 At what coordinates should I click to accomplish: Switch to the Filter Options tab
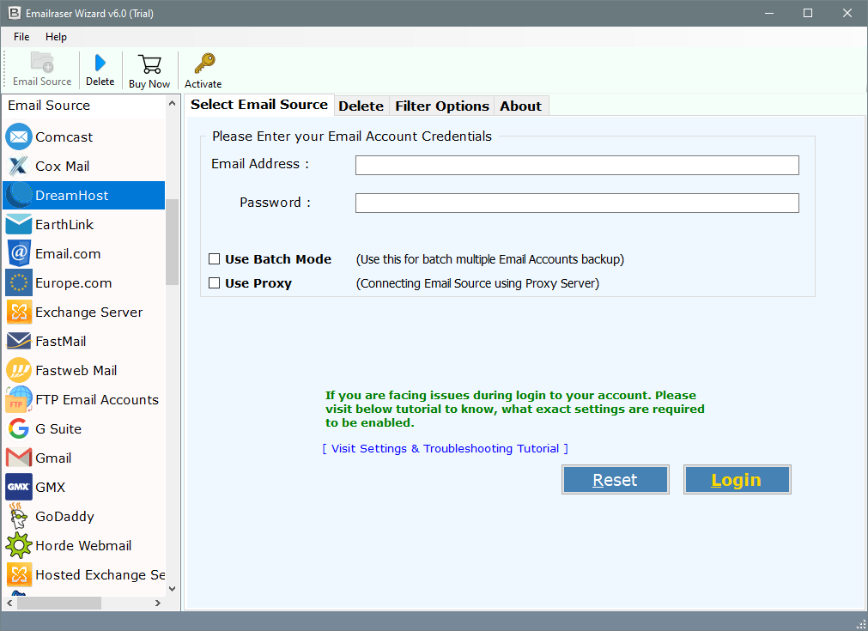[x=442, y=106]
